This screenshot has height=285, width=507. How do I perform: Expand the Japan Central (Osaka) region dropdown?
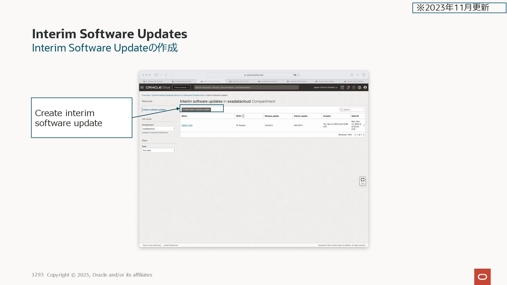point(325,87)
